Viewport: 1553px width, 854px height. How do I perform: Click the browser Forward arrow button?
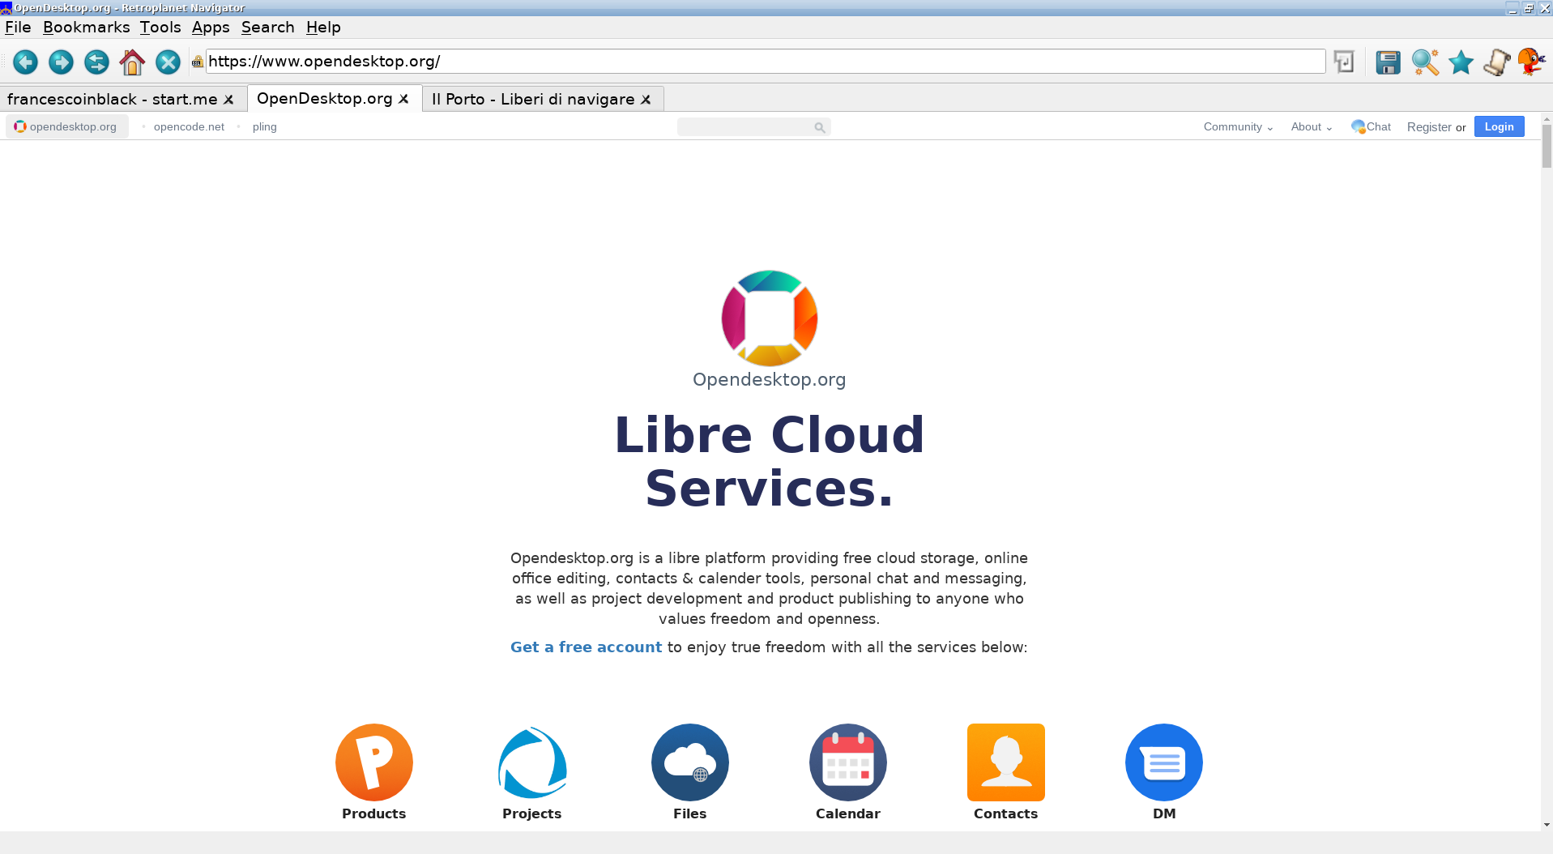(x=61, y=62)
